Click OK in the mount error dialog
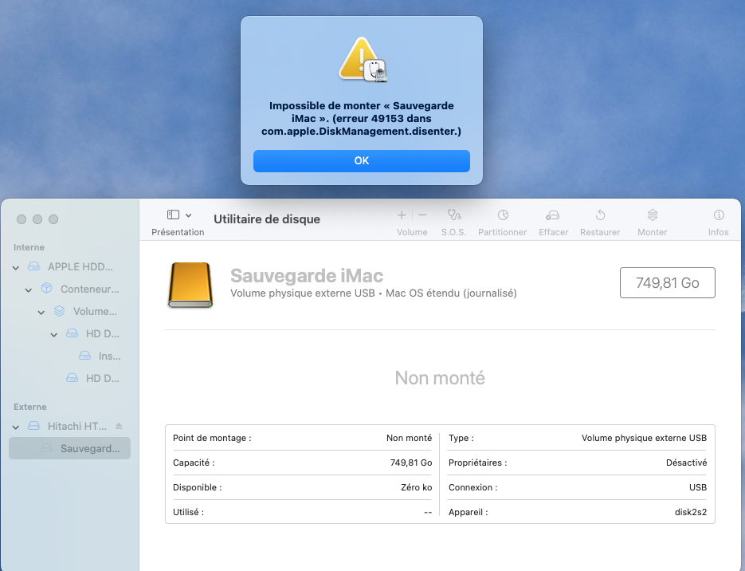Screen dimensions: 745x571 tap(361, 161)
